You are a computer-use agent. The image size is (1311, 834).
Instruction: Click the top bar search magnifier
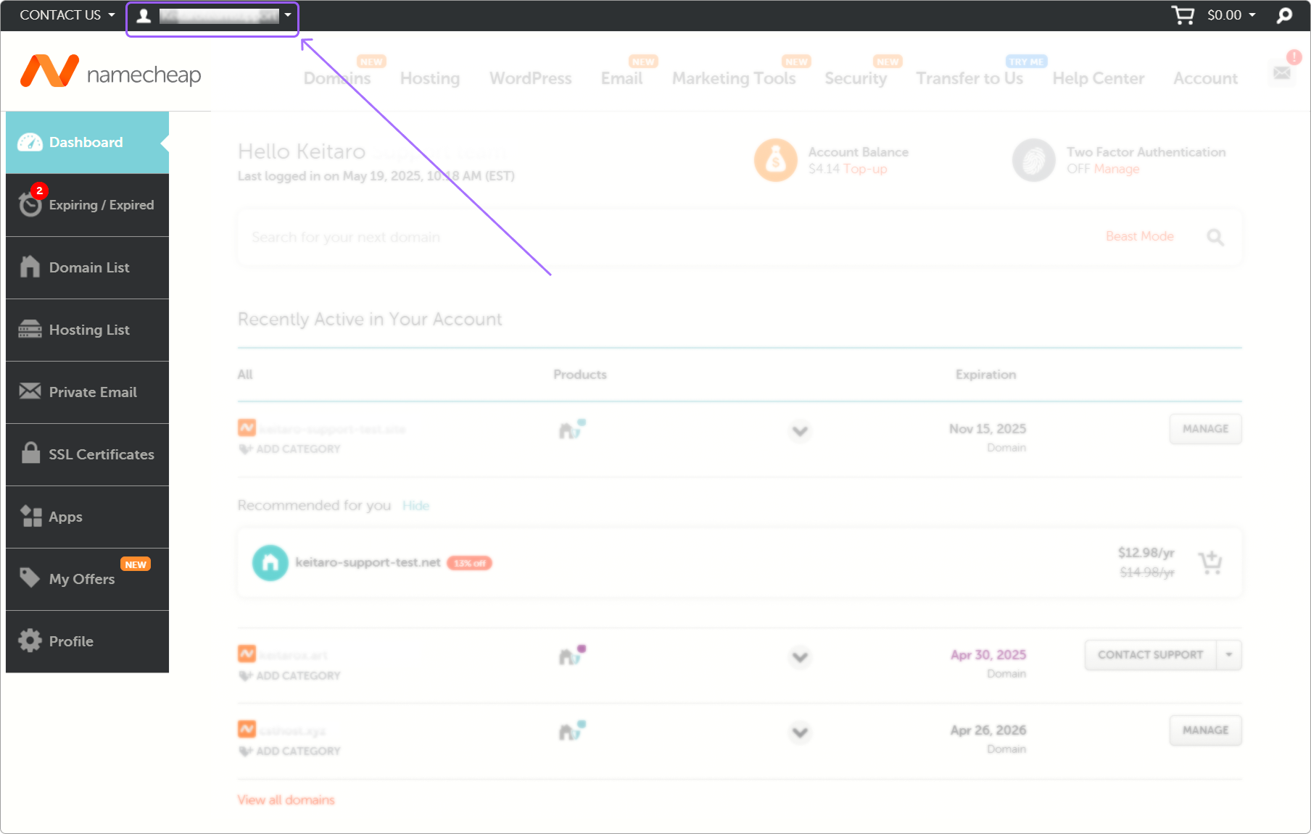pyautogui.click(x=1284, y=15)
